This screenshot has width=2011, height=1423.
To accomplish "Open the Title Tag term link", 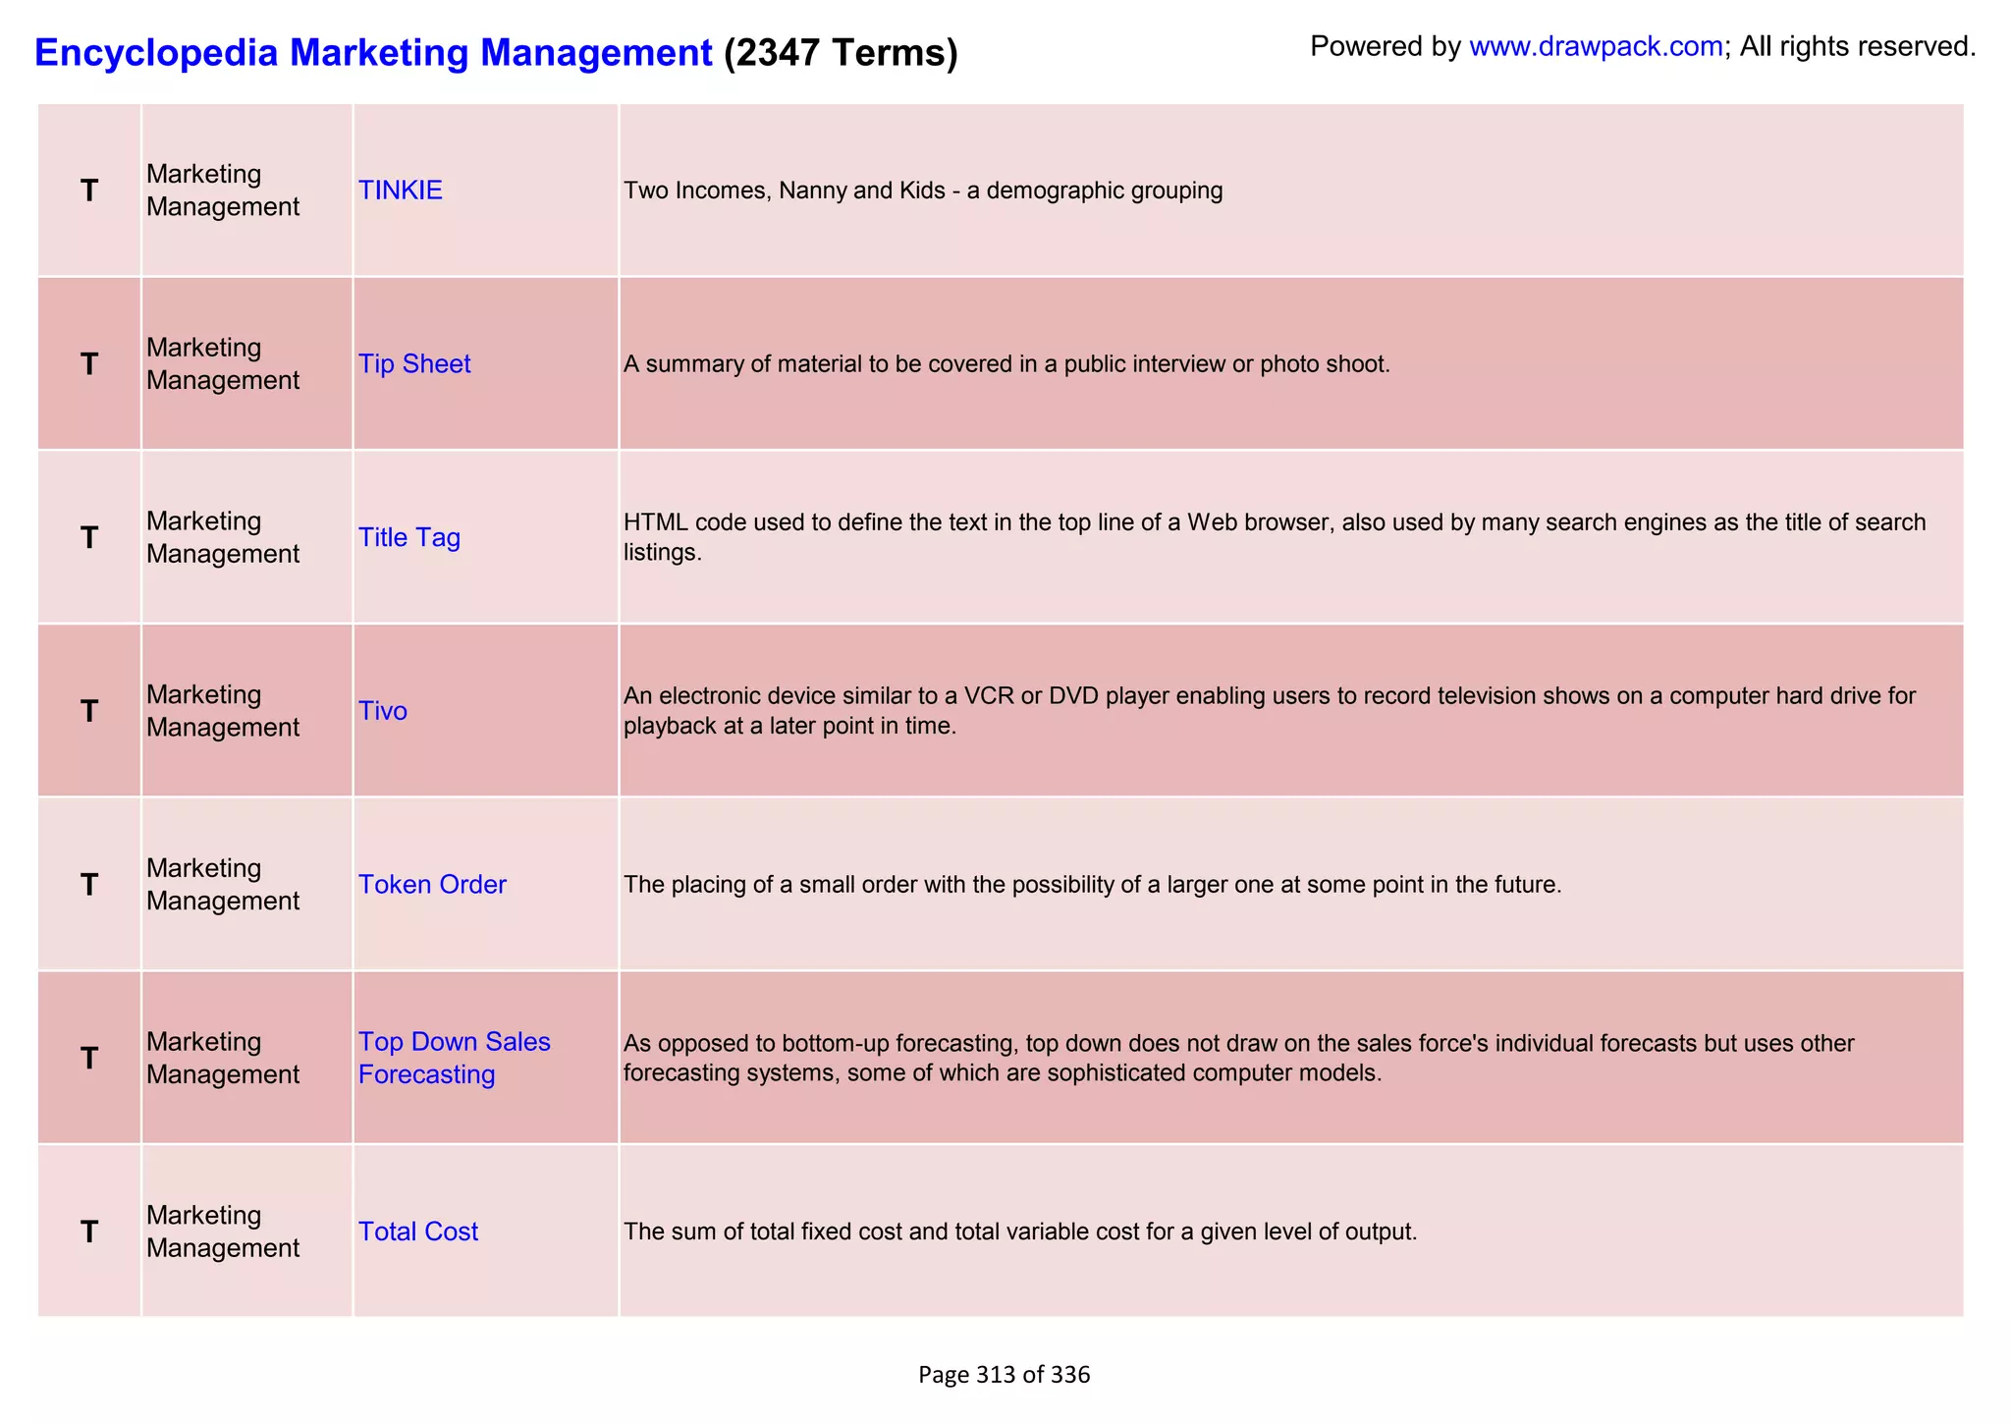I will (408, 538).
